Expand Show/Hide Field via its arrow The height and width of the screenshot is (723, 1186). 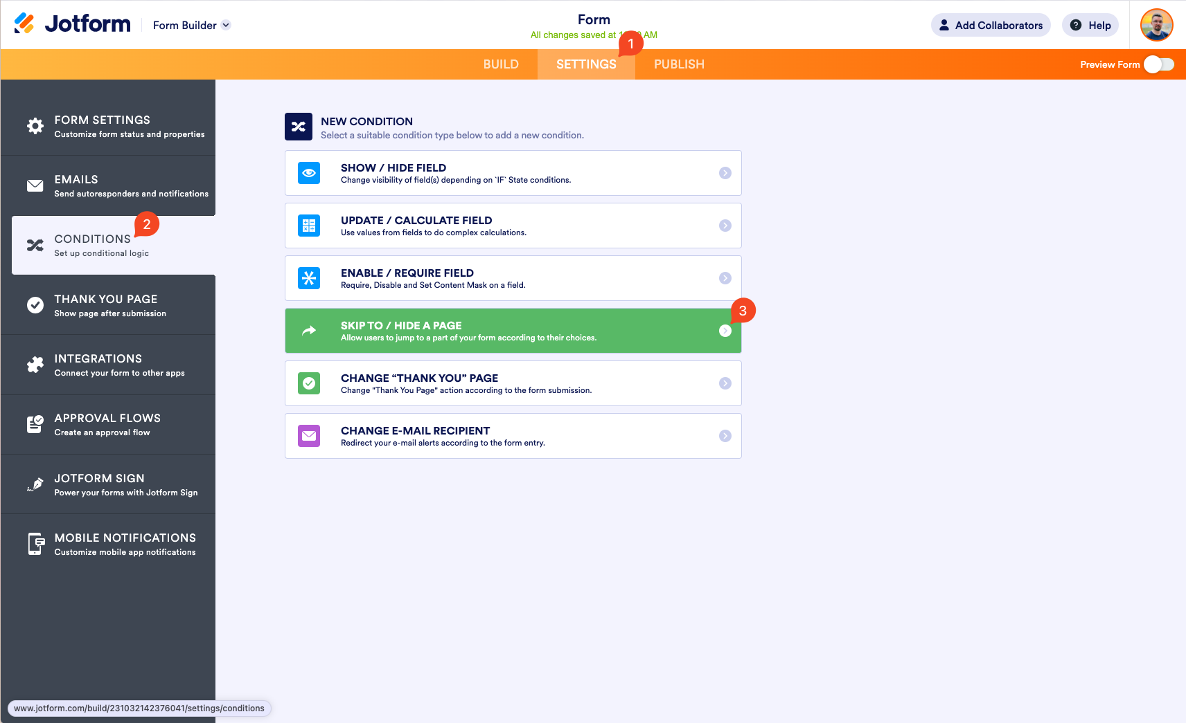tap(725, 173)
